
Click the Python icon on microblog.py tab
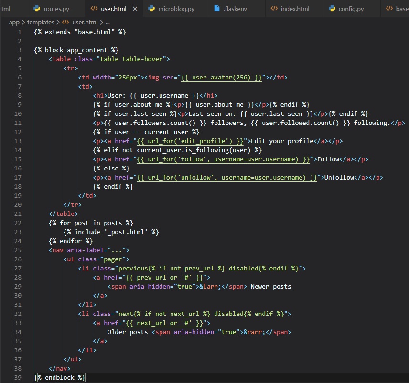click(151, 9)
